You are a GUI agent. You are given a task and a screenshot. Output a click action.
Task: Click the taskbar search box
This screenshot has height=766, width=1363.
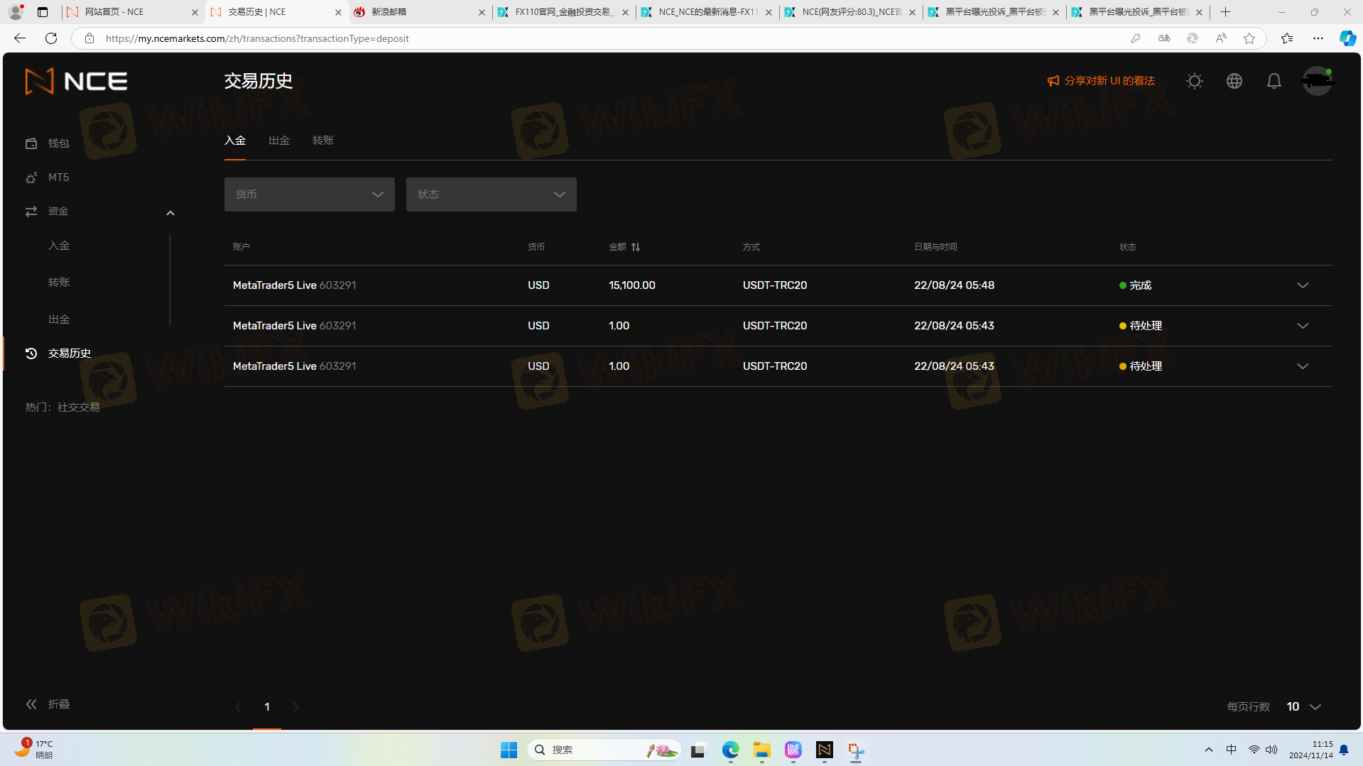click(604, 750)
